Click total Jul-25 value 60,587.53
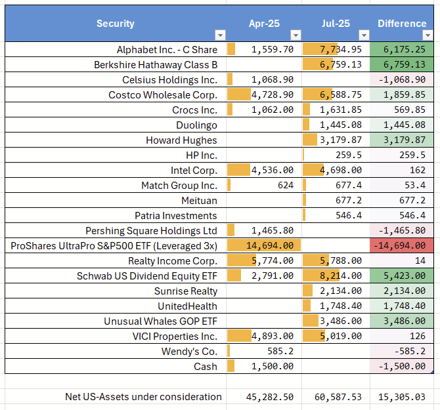This screenshot has width=440, height=410. click(x=336, y=396)
